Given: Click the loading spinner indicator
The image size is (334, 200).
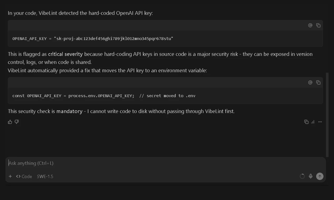Looking at the screenshot, I should (302, 176).
